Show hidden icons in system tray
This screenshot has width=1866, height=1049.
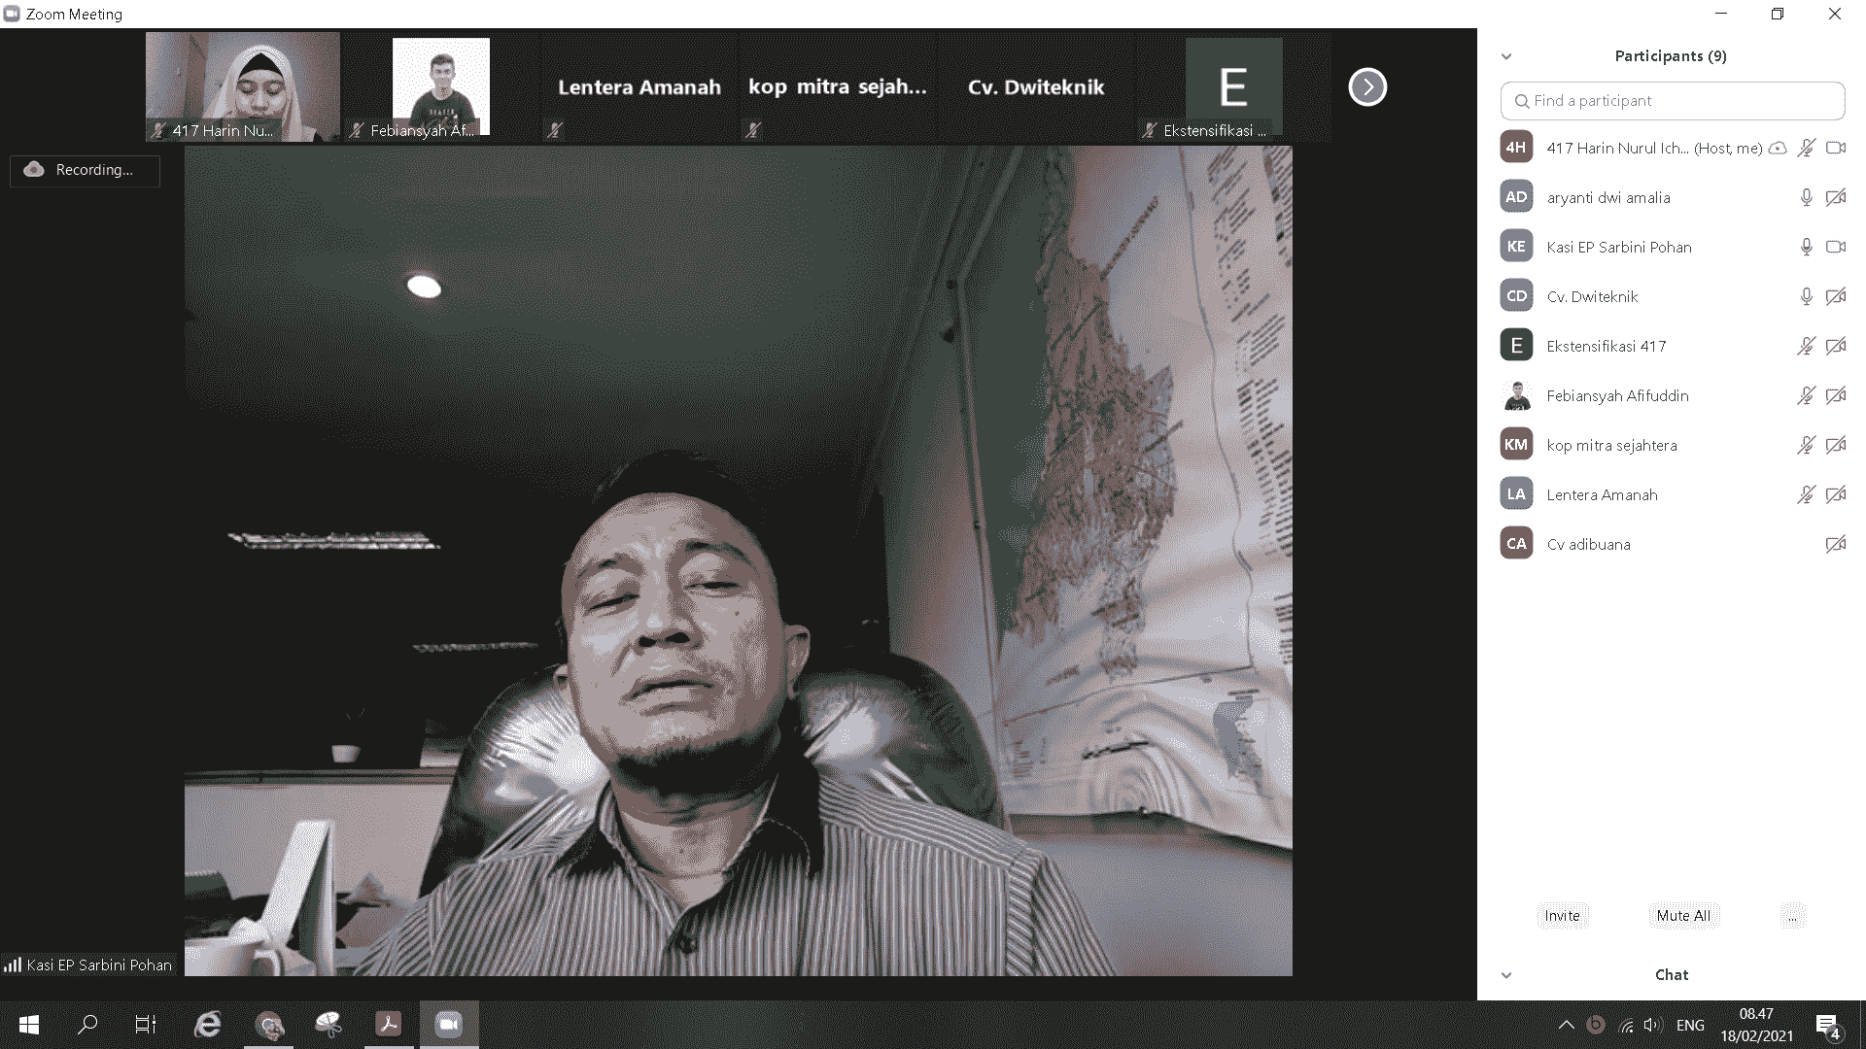(x=1566, y=1025)
